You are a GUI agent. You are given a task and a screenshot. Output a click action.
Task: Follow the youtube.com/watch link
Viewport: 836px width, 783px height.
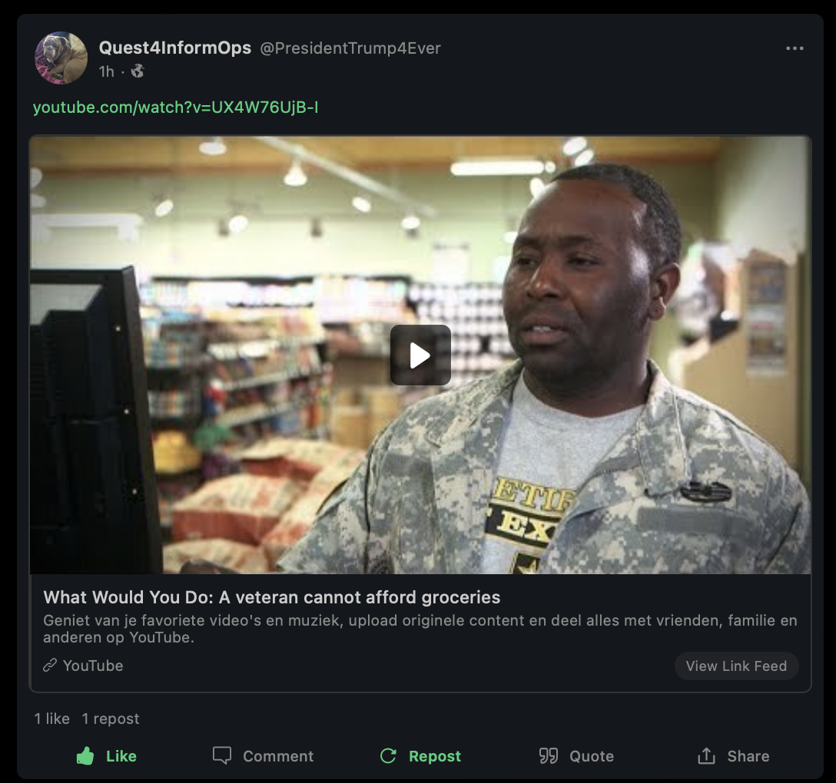pyautogui.click(x=175, y=107)
